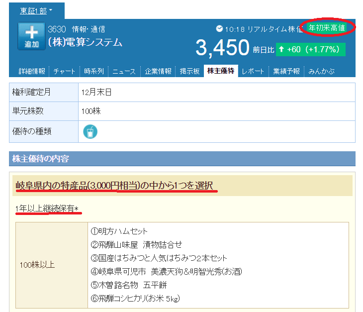Screen dimensions: 363x312
Task: Click the 12月末日 value cell
Action: coord(217,92)
